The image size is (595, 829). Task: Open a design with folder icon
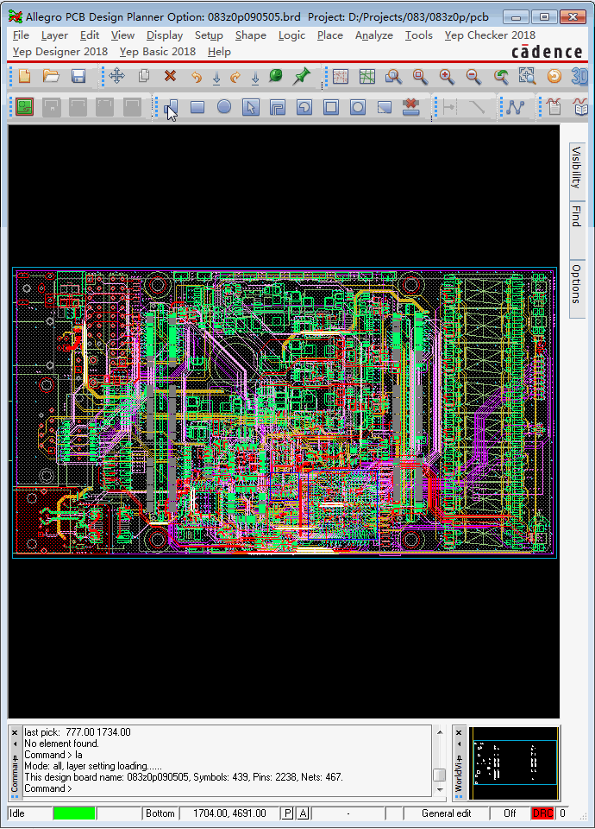(51, 77)
